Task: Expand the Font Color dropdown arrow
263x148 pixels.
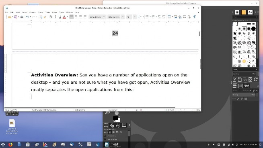Action: (67, 17)
